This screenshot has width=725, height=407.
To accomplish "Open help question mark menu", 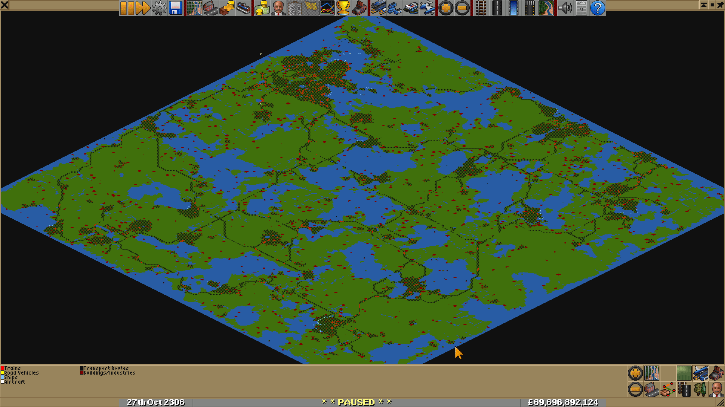I will point(597,8).
